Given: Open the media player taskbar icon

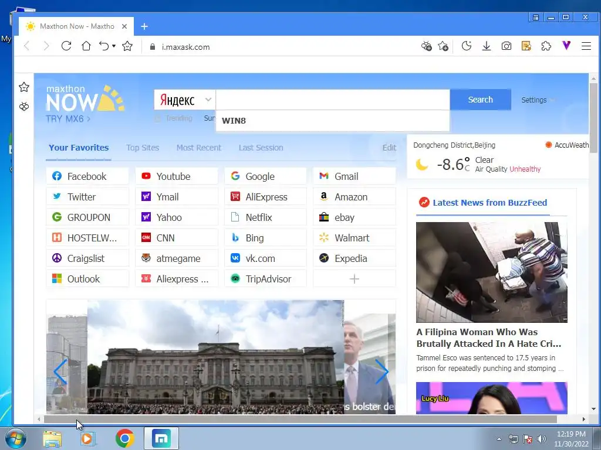Looking at the screenshot, I should pos(87,438).
